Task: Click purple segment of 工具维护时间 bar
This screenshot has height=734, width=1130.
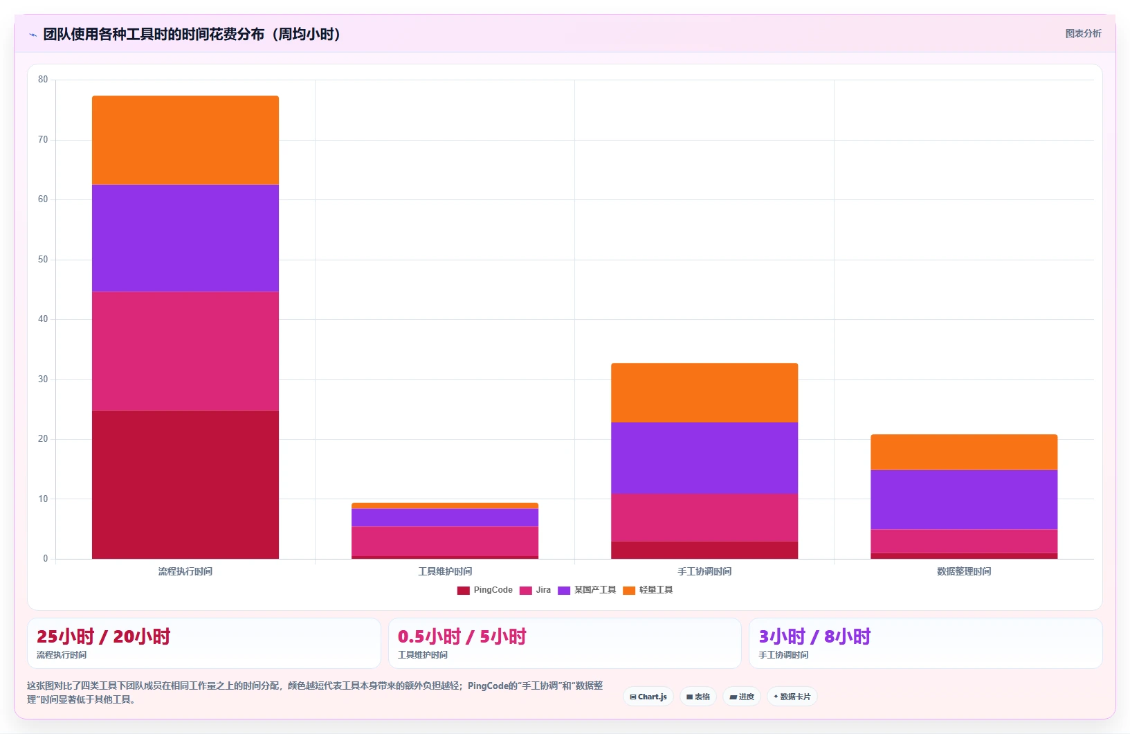Action: [445, 518]
